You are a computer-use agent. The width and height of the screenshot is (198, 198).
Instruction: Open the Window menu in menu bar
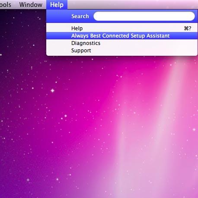(x=31, y=5)
